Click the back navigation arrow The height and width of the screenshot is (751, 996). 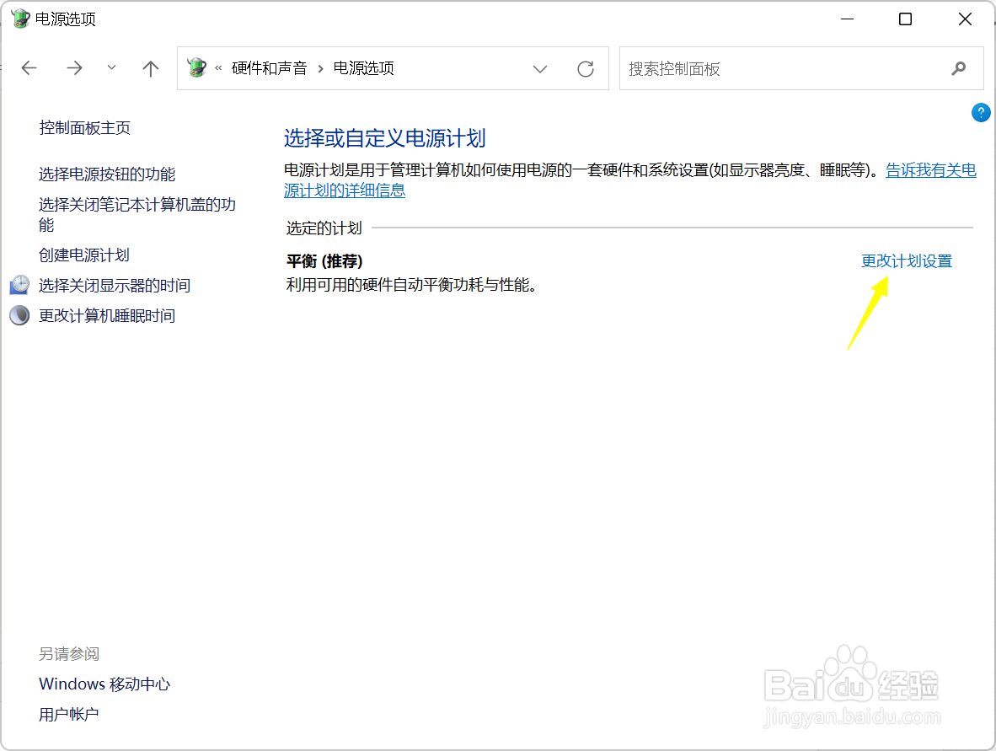point(29,68)
